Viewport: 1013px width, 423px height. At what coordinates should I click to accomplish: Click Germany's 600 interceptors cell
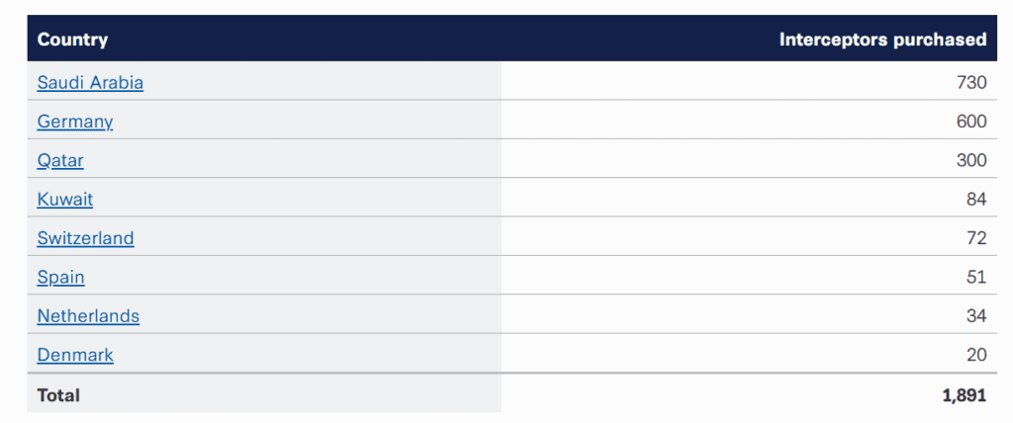click(x=971, y=122)
